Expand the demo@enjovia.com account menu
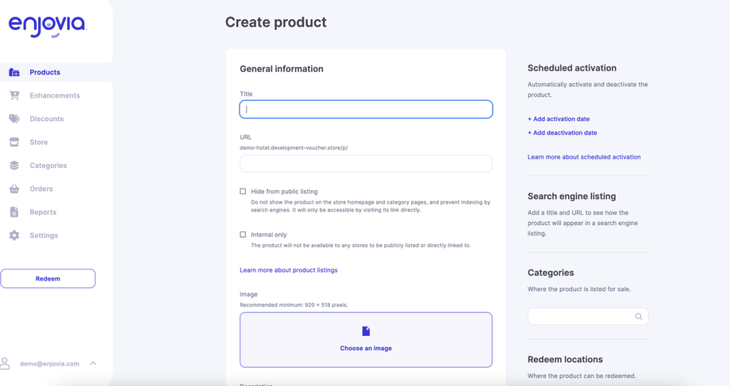This screenshot has height=386, width=730. tap(93, 364)
